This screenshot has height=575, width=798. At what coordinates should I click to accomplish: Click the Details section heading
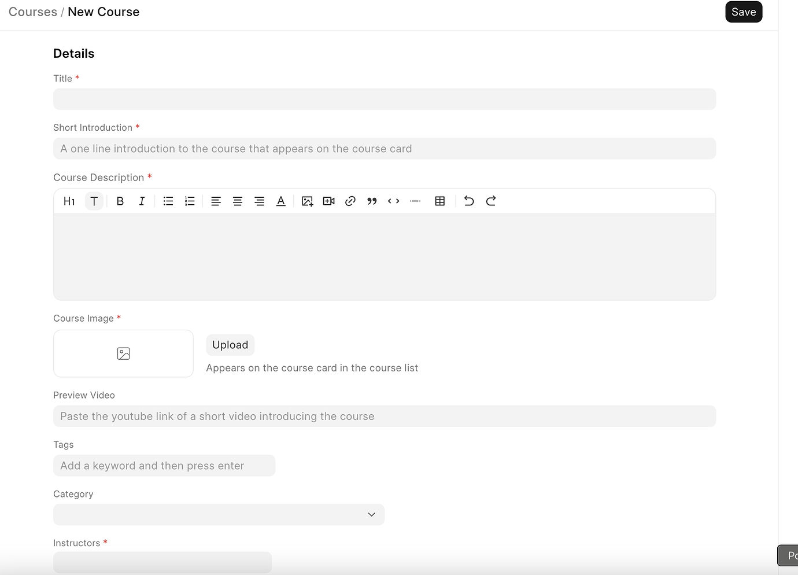pos(73,54)
